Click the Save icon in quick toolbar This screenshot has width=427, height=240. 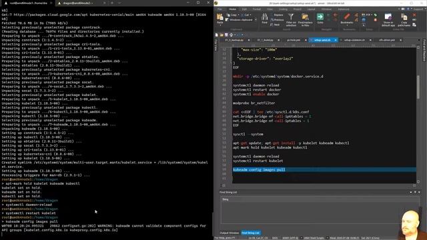(x=226, y=35)
